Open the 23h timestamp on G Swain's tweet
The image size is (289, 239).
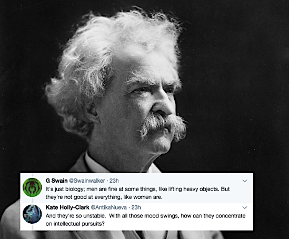tap(114, 181)
